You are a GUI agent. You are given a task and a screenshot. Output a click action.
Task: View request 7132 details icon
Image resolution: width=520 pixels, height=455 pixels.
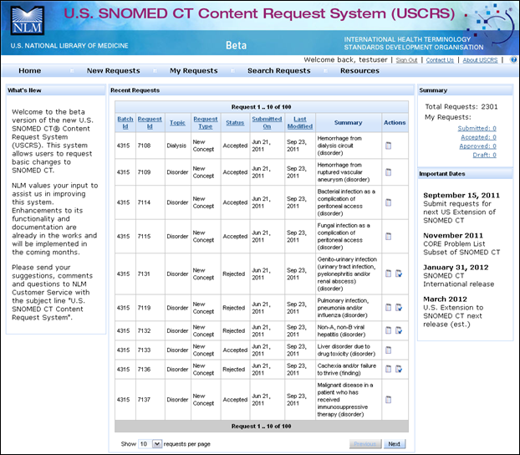tap(389, 330)
